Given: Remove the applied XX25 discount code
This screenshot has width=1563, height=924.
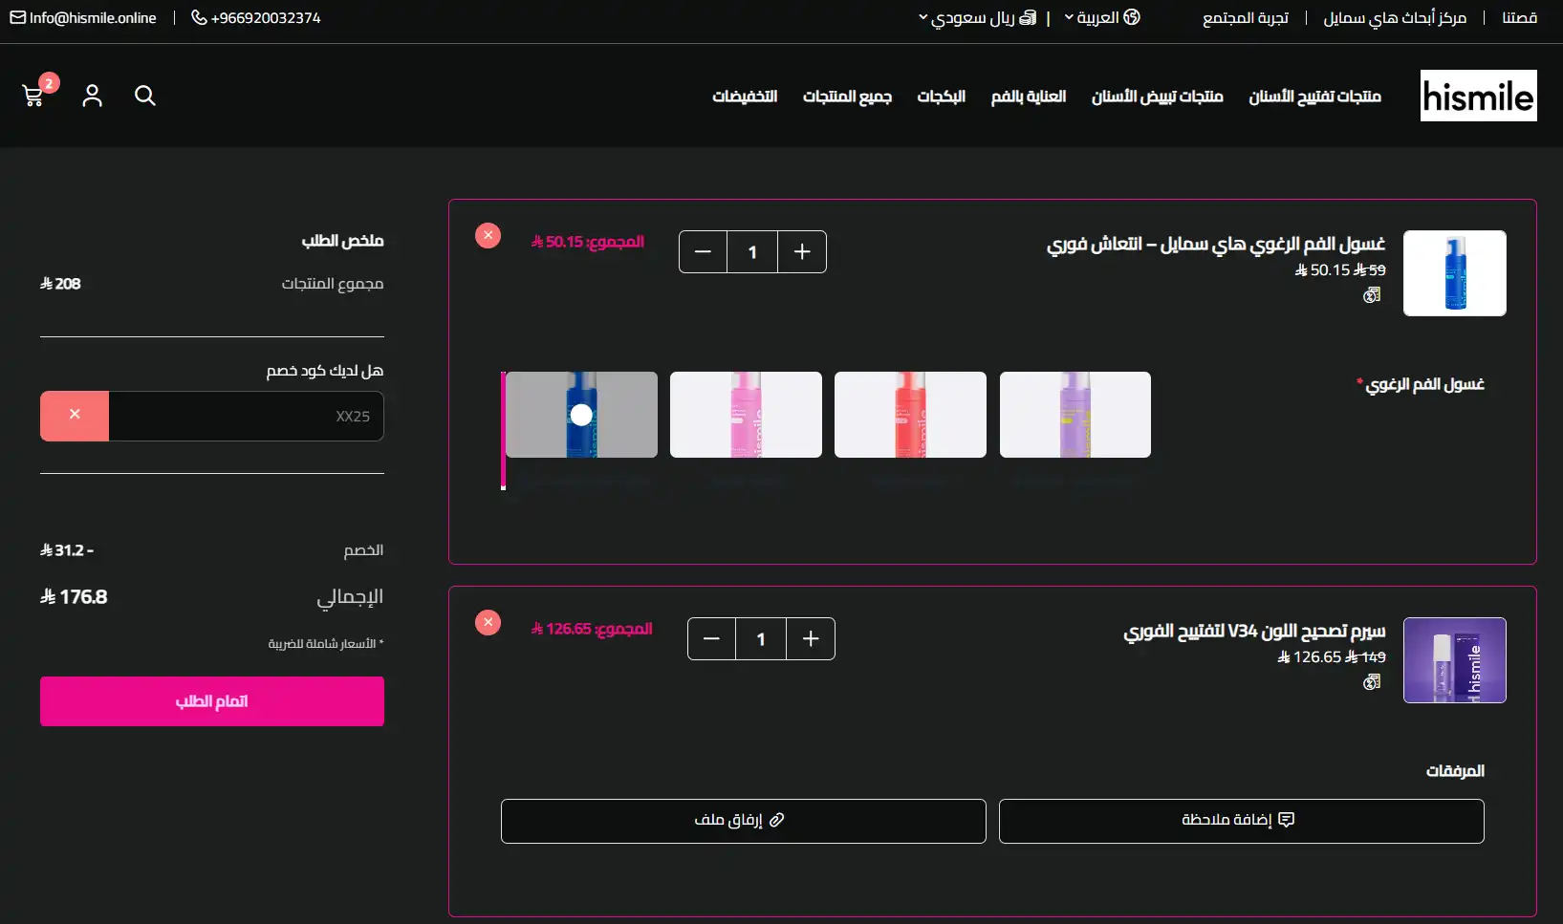Looking at the screenshot, I should click(75, 416).
